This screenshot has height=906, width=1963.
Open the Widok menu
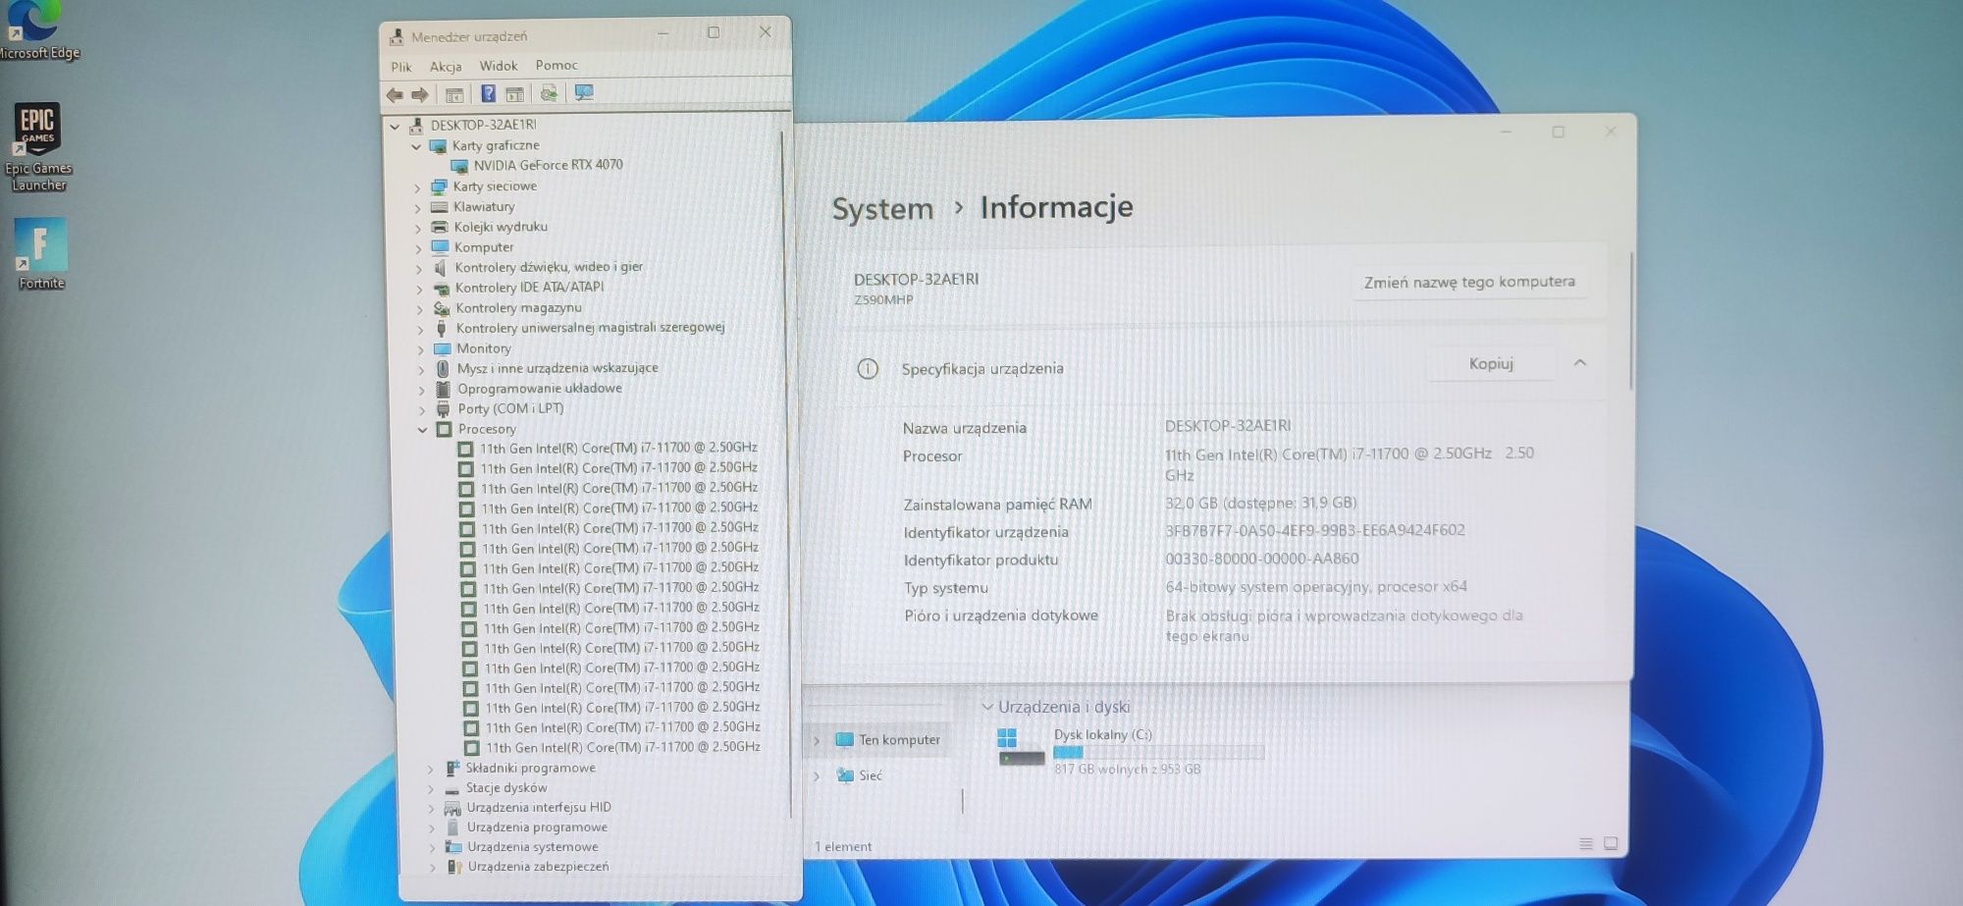(499, 66)
